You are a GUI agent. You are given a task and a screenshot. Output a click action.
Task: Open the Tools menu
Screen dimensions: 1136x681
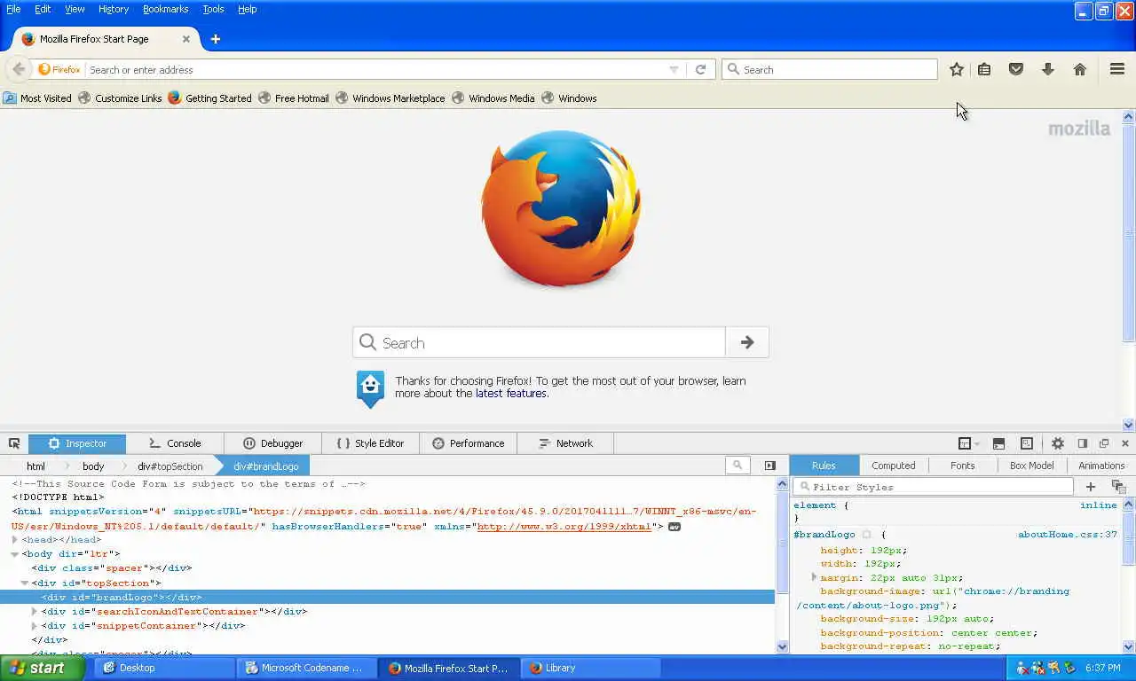click(x=213, y=9)
